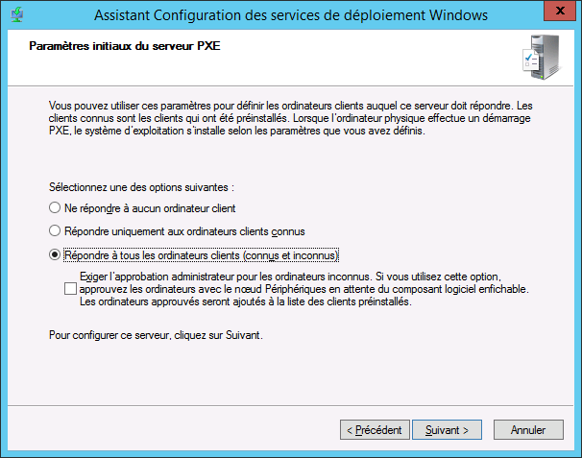Continue with the Suivant button

(447, 429)
